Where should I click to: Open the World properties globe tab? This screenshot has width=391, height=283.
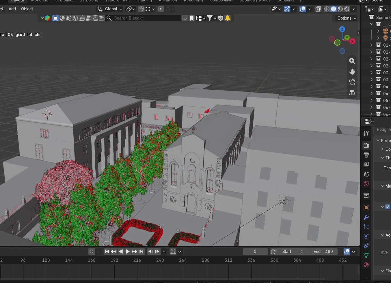[x=366, y=184]
